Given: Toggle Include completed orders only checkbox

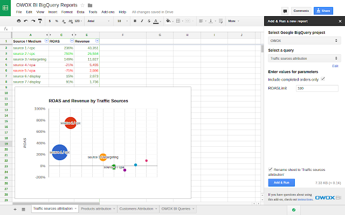Looking at the screenshot, I should [x=322, y=79].
